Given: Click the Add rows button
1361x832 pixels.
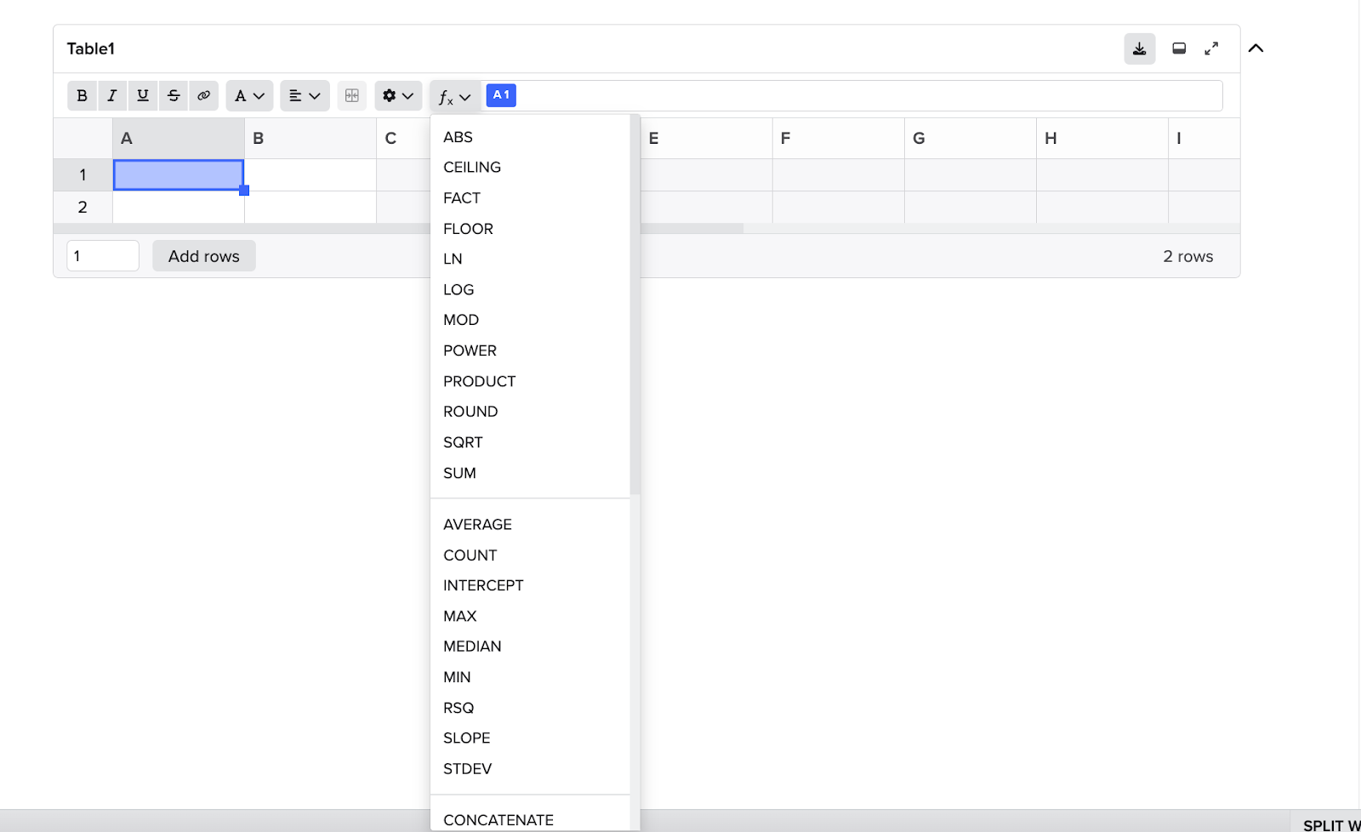Looking at the screenshot, I should click(204, 256).
